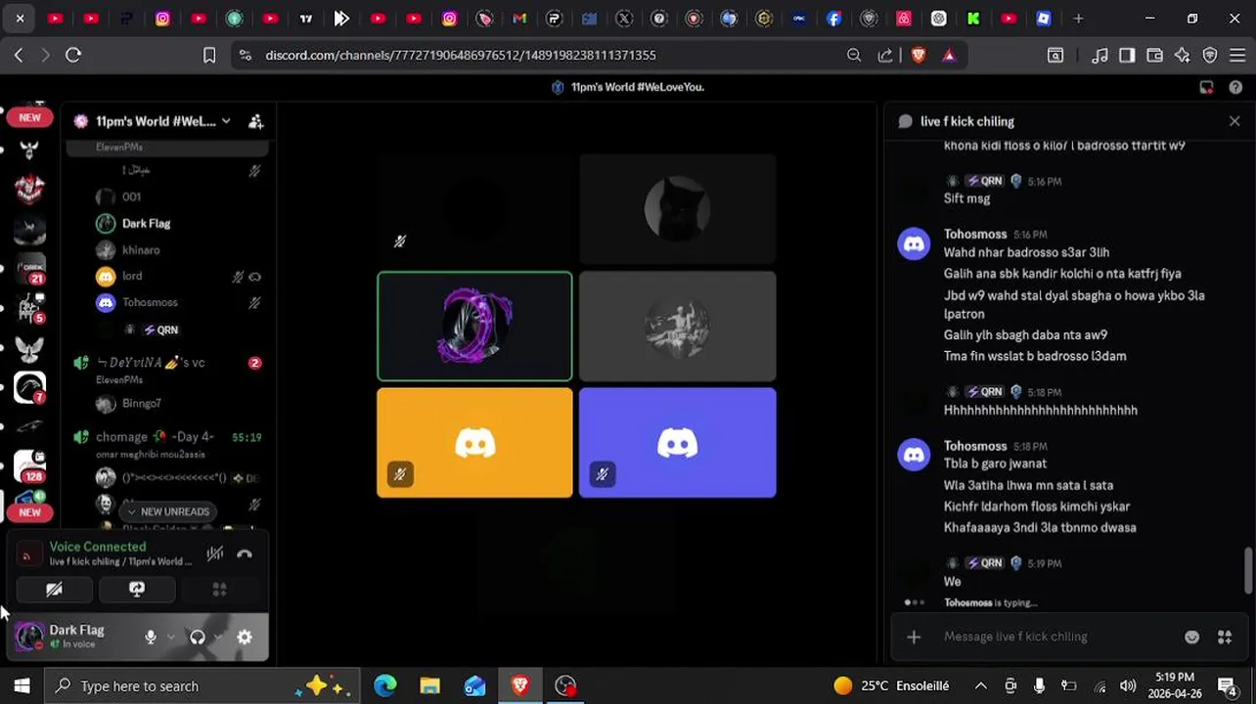Viewport: 1256px width, 704px height.
Task: Focus the highlighted purple-avatar video tile
Action: 474,326
